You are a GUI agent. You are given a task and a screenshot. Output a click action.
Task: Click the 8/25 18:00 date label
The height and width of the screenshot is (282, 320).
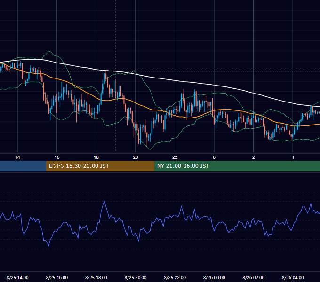pos(96,277)
